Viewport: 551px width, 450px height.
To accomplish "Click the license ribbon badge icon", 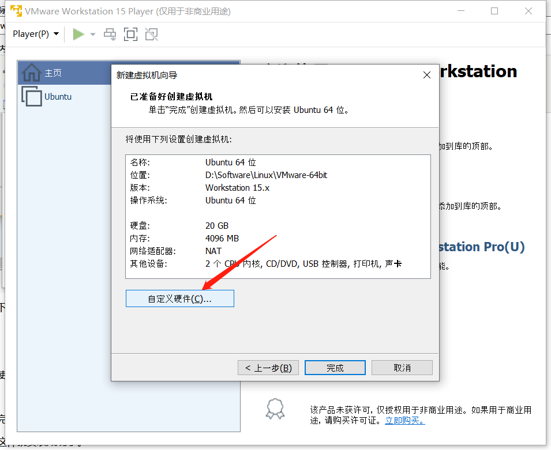I will [x=275, y=409].
